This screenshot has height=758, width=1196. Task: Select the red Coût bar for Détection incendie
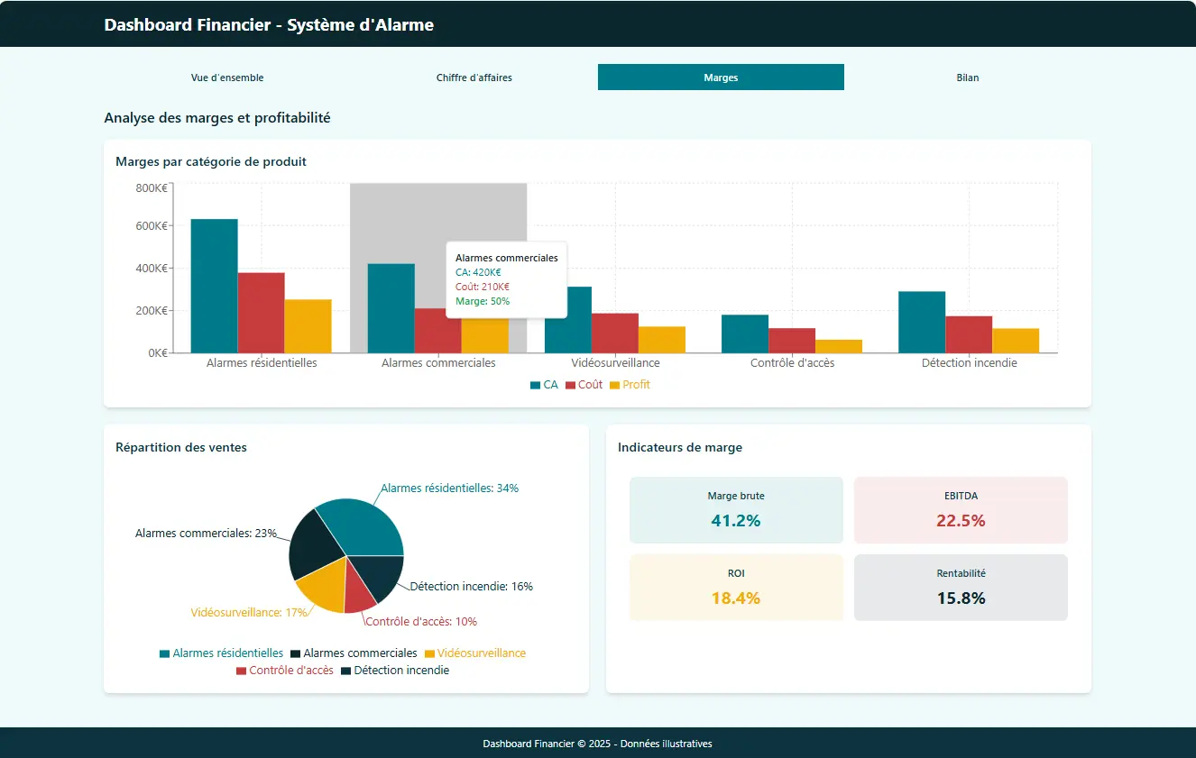969,334
